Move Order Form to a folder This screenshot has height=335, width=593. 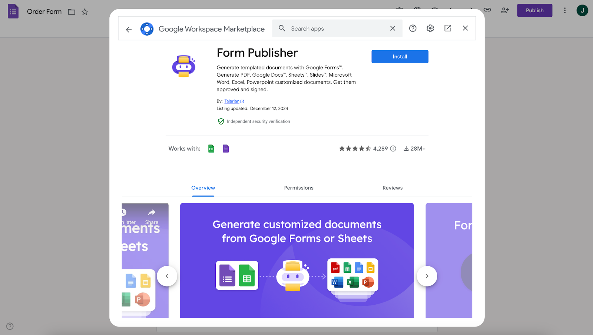click(72, 12)
